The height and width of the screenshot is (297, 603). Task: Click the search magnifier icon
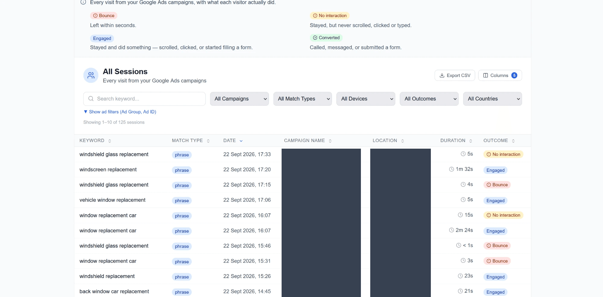(91, 99)
